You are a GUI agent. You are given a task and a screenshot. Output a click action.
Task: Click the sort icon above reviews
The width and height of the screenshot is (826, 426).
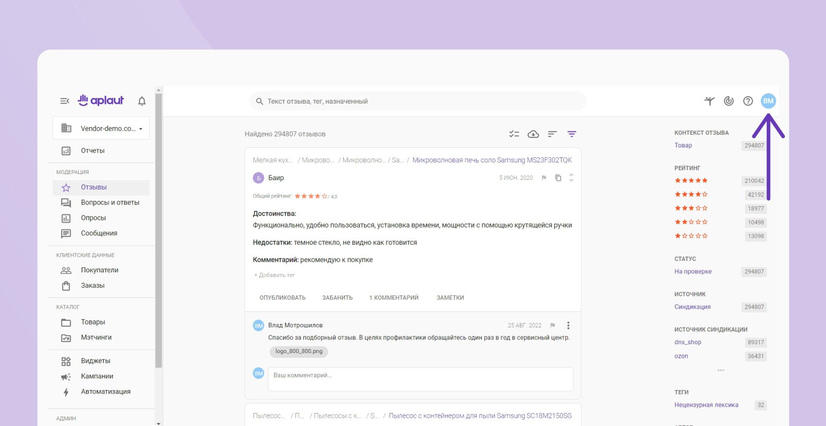pyautogui.click(x=552, y=134)
